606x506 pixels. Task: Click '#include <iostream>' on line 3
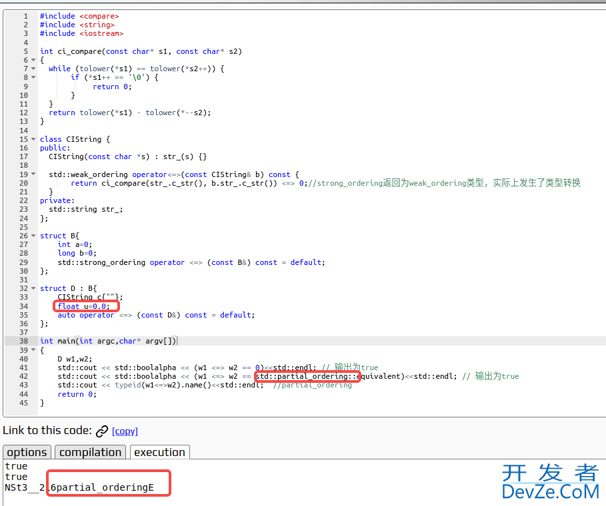click(81, 33)
